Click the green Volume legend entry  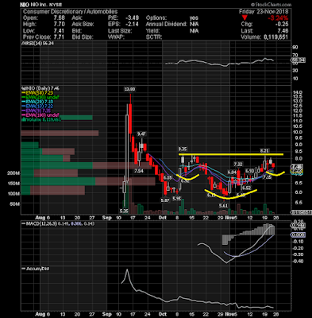click(x=41, y=120)
